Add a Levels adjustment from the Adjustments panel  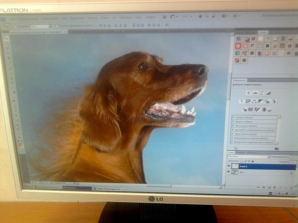[x=254, y=93]
